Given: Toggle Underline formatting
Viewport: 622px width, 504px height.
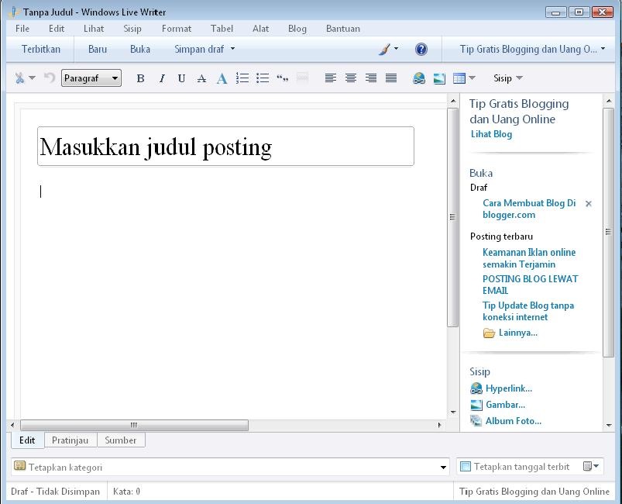Looking at the screenshot, I should point(181,78).
